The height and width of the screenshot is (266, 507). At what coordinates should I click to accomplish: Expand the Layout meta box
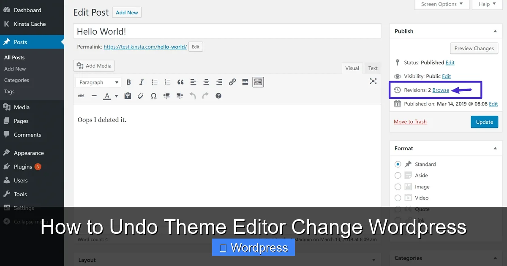point(373,260)
